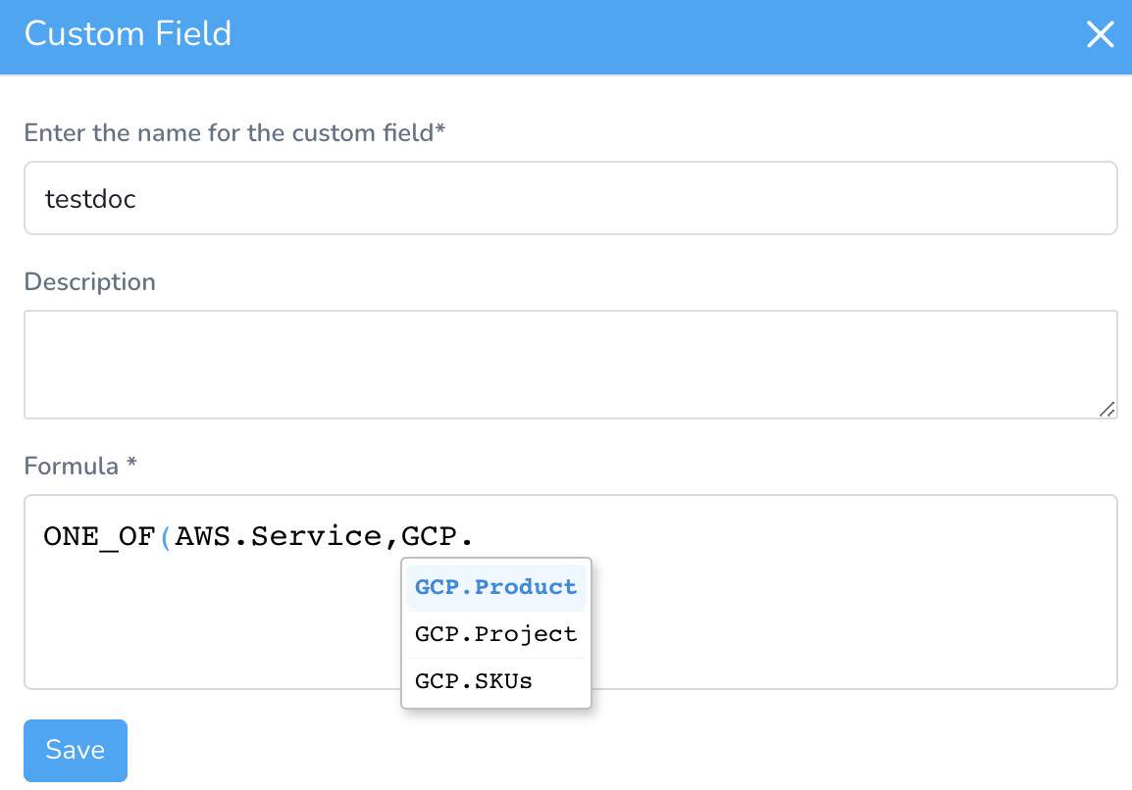This screenshot has height=790, width=1132.
Task: Click the blue opening parenthesis in formula
Action: [166, 537]
